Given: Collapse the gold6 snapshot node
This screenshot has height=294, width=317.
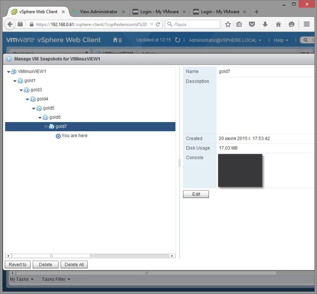Looking at the screenshot, I should pos(40,118).
